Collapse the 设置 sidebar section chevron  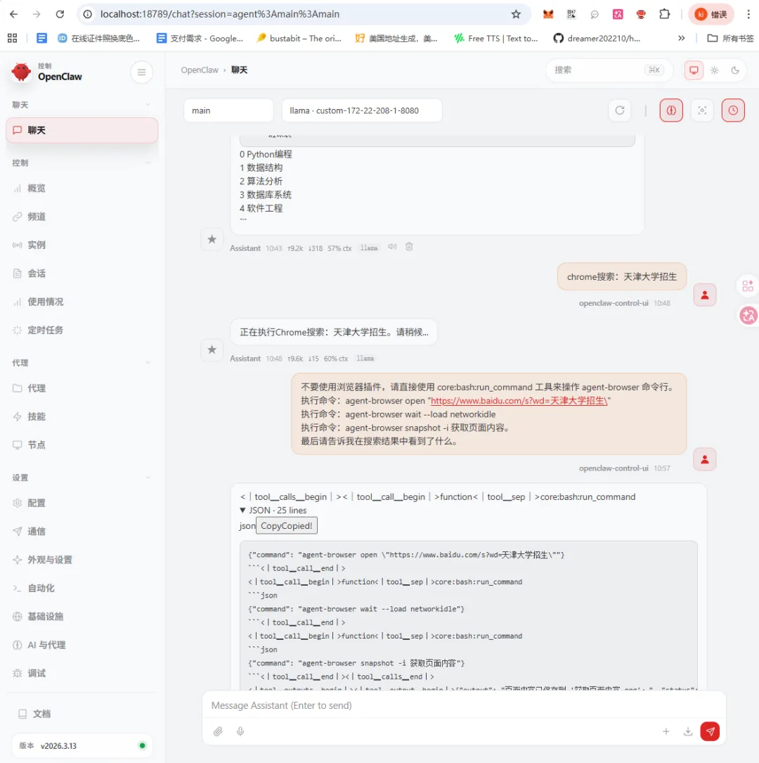[x=148, y=477]
